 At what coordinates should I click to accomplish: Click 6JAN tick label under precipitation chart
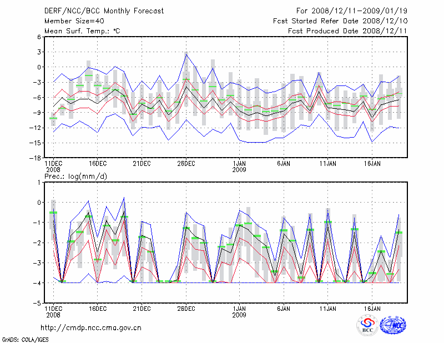coord(284,307)
